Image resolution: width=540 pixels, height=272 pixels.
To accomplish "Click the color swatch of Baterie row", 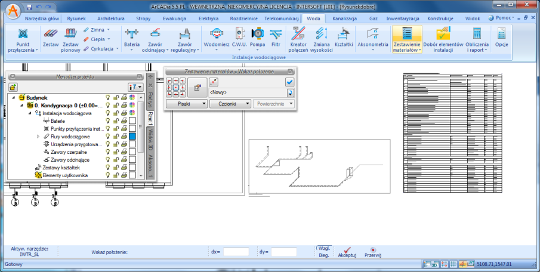I will pos(132,121).
